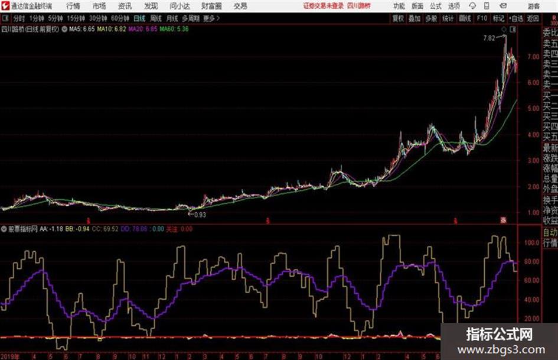Click the 7.82 high price marker

point(489,38)
